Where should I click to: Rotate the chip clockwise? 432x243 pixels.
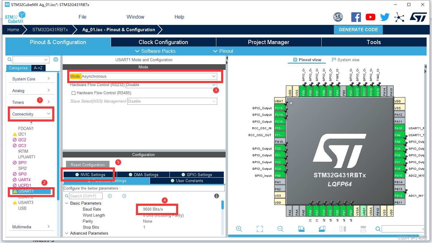[301, 229]
